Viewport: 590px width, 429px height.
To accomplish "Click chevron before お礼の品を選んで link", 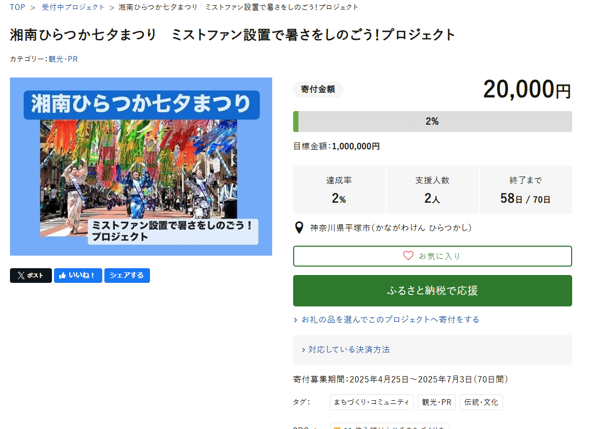I will [x=296, y=320].
